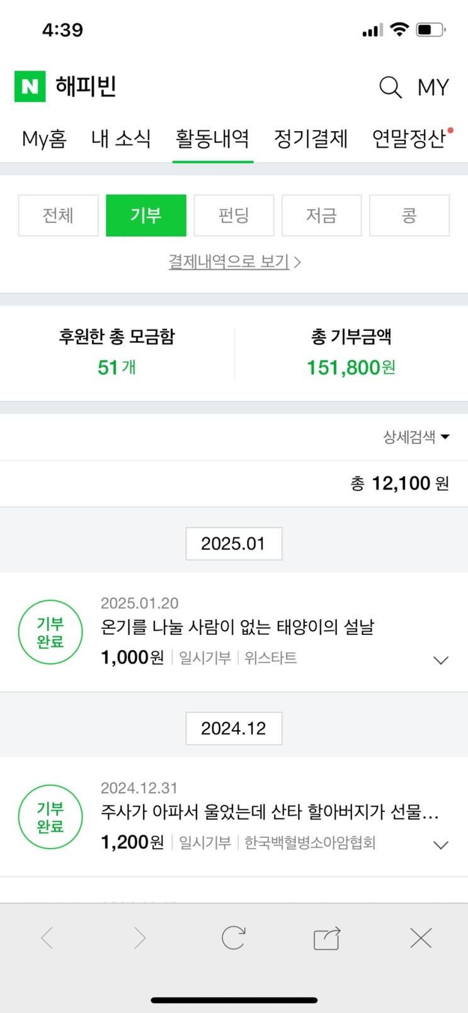Select the 전체 filter
Image resolution: width=468 pixels, height=1013 pixels.
(x=58, y=215)
